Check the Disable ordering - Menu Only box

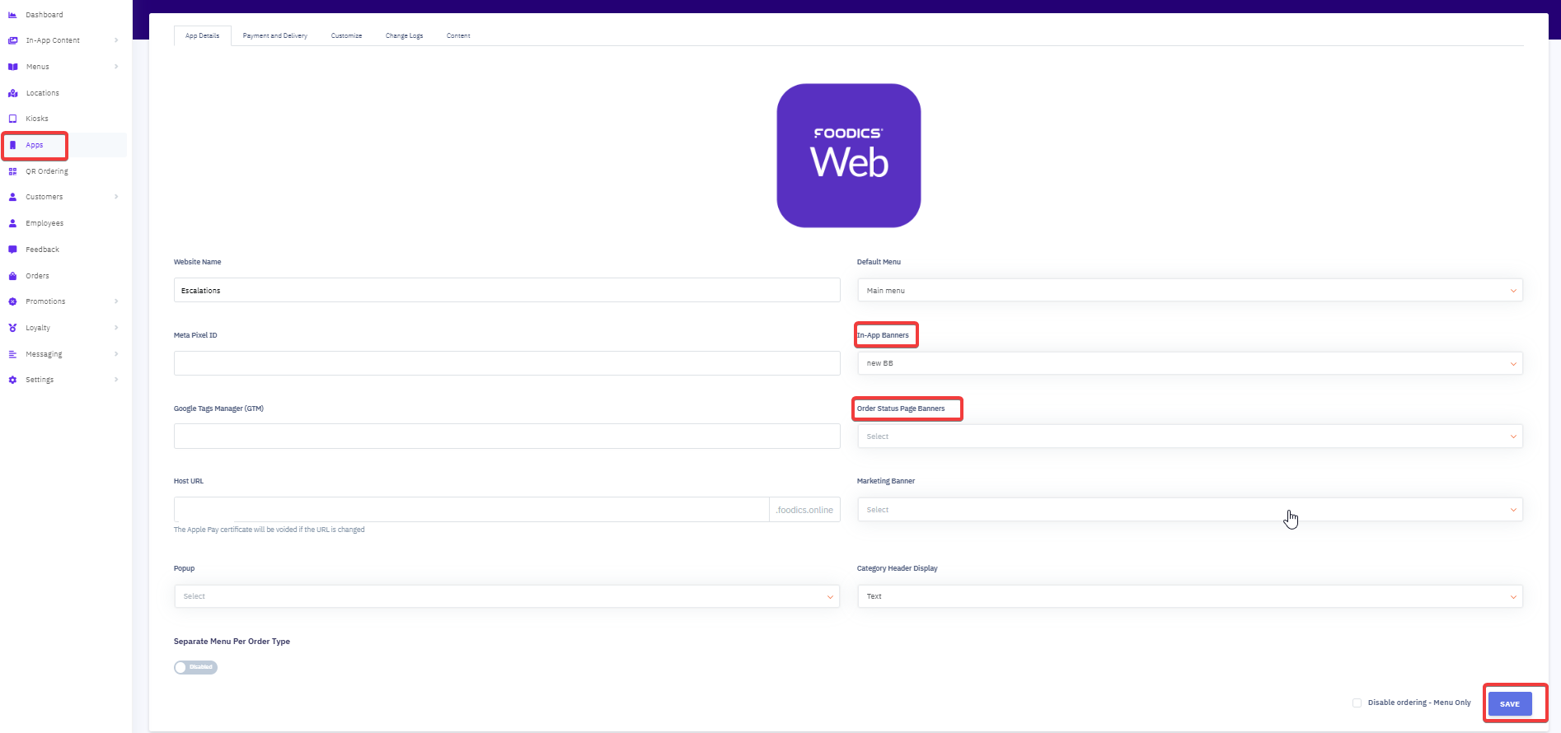[x=1357, y=703]
